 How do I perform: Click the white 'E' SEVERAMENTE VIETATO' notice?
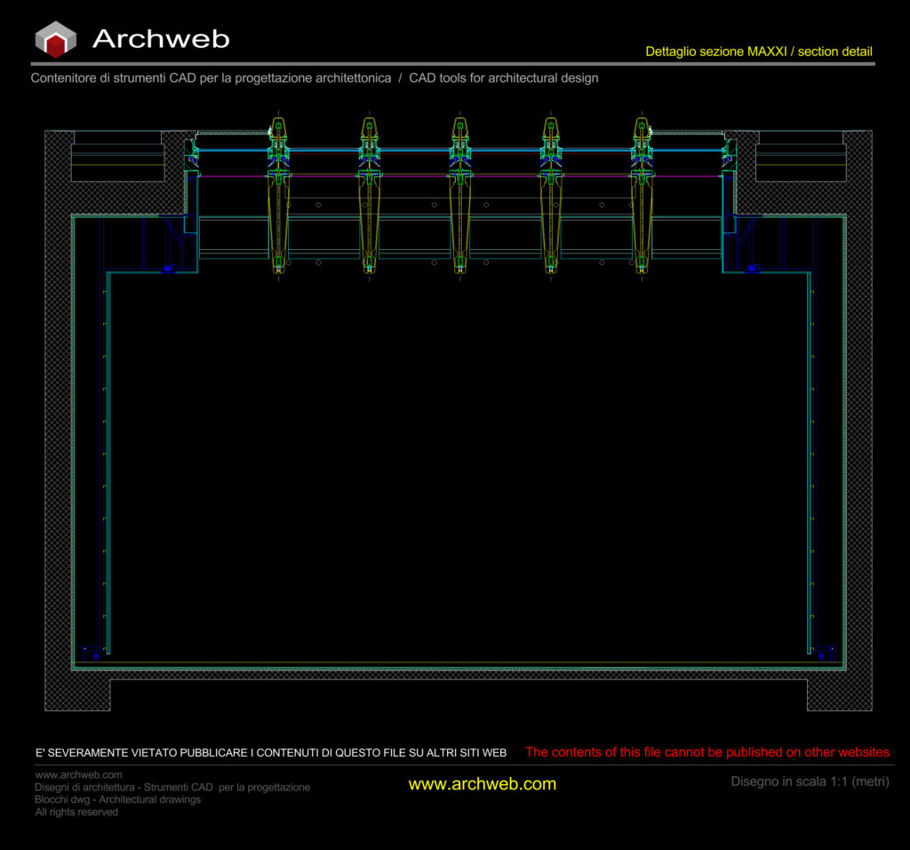271,753
